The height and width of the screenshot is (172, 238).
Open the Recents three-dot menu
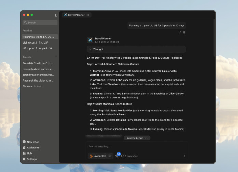pos(56,57)
